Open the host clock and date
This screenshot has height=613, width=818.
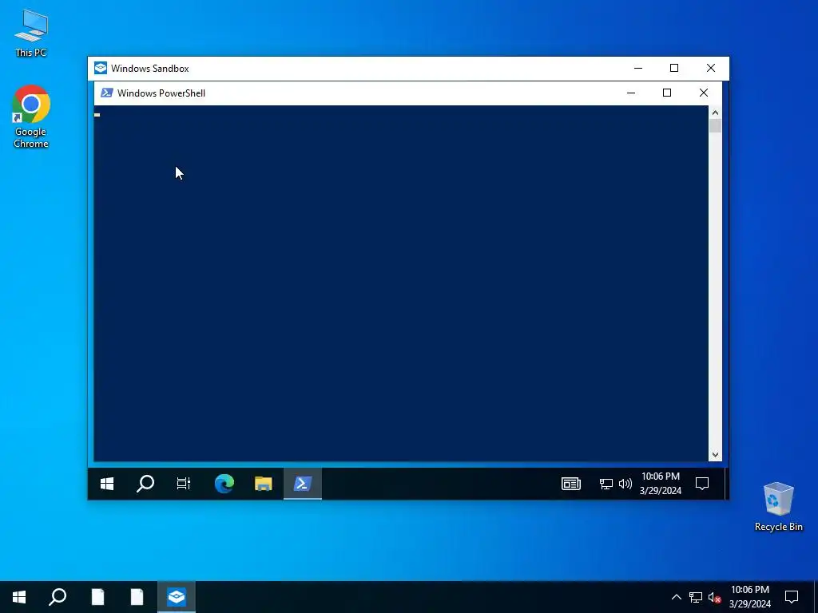(x=749, y=597)
